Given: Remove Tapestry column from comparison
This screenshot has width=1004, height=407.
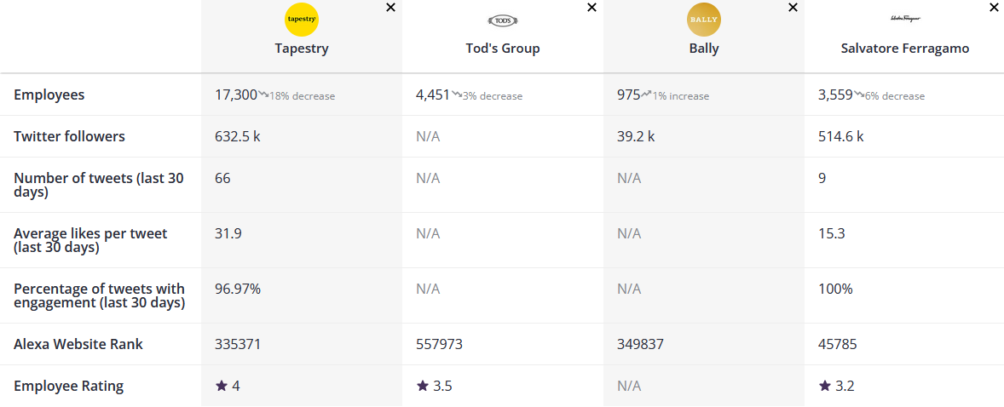Looking at the screenshot, I should tap(390, 8).
